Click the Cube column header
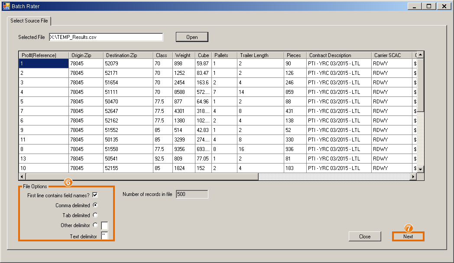The image size is (454, 263). pyautogui.click(x=204, y=55)
